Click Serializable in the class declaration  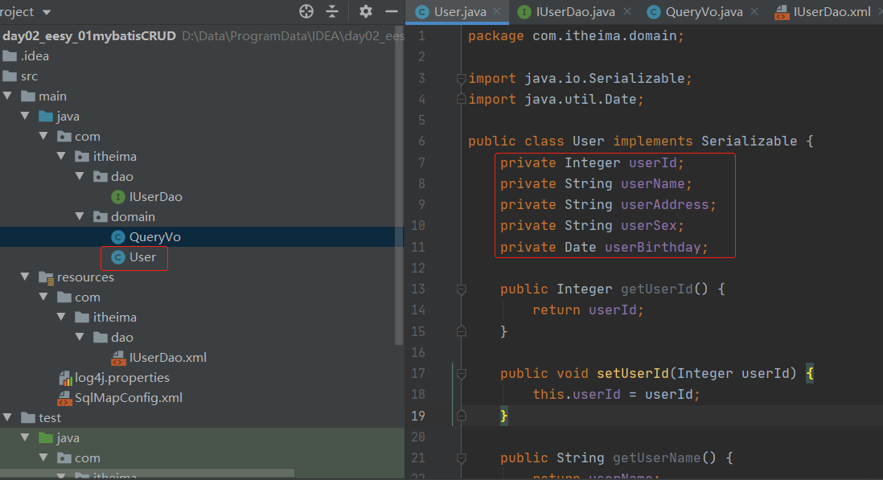[x=749, y=142]
